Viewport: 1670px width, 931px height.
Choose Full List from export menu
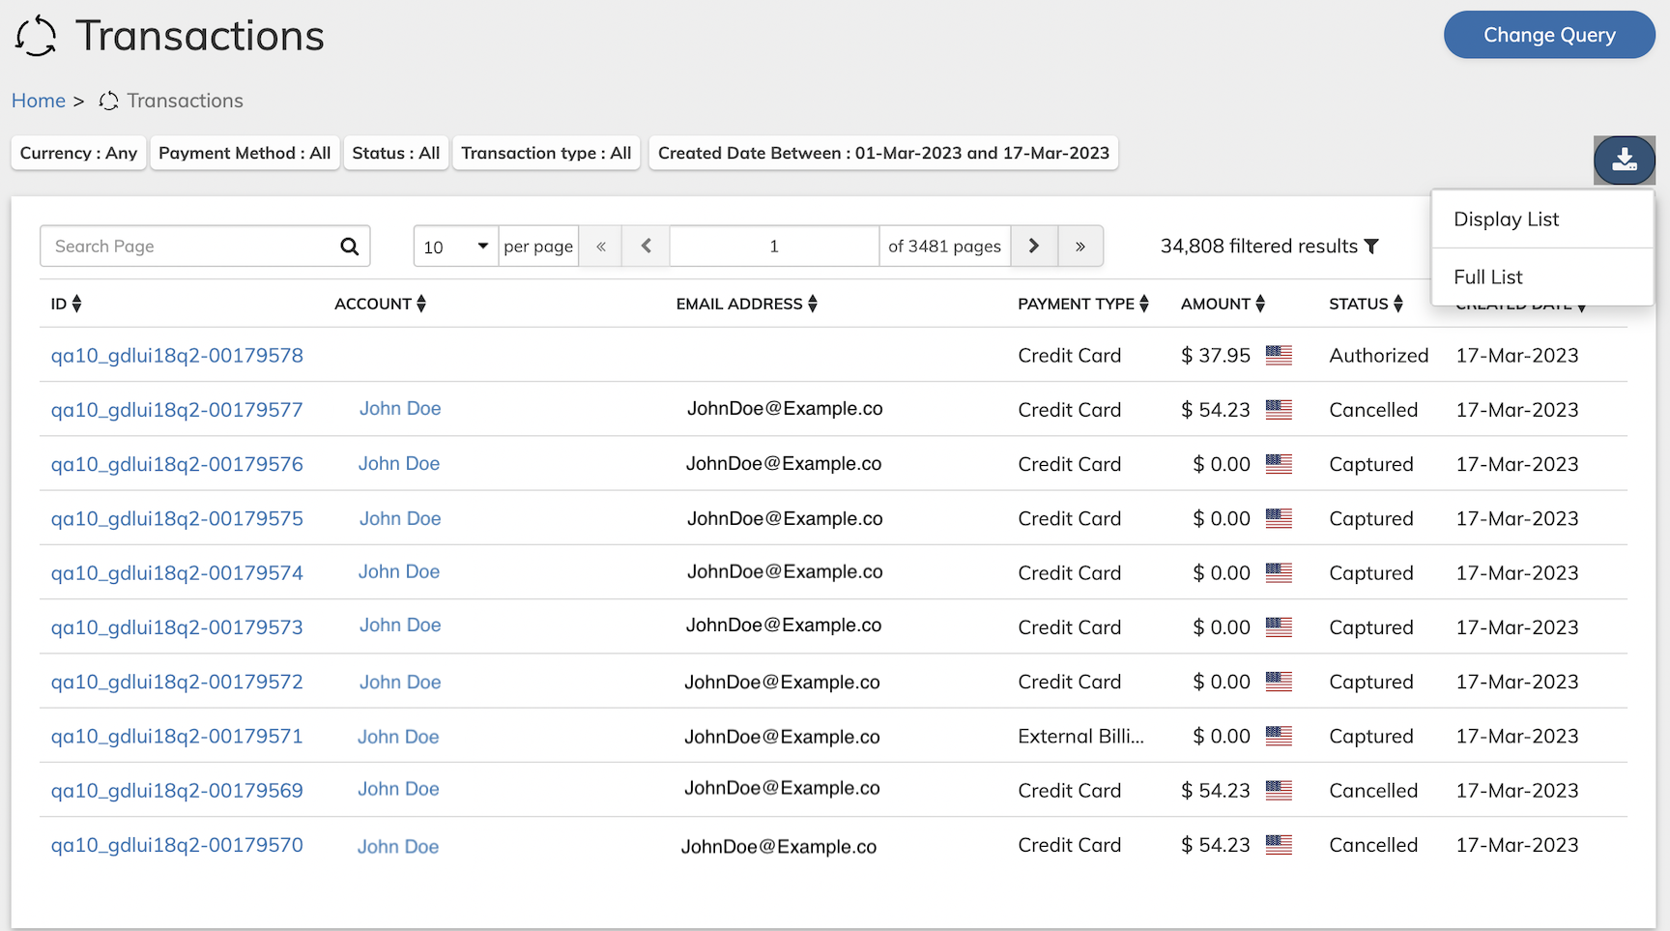(1542, 277)
